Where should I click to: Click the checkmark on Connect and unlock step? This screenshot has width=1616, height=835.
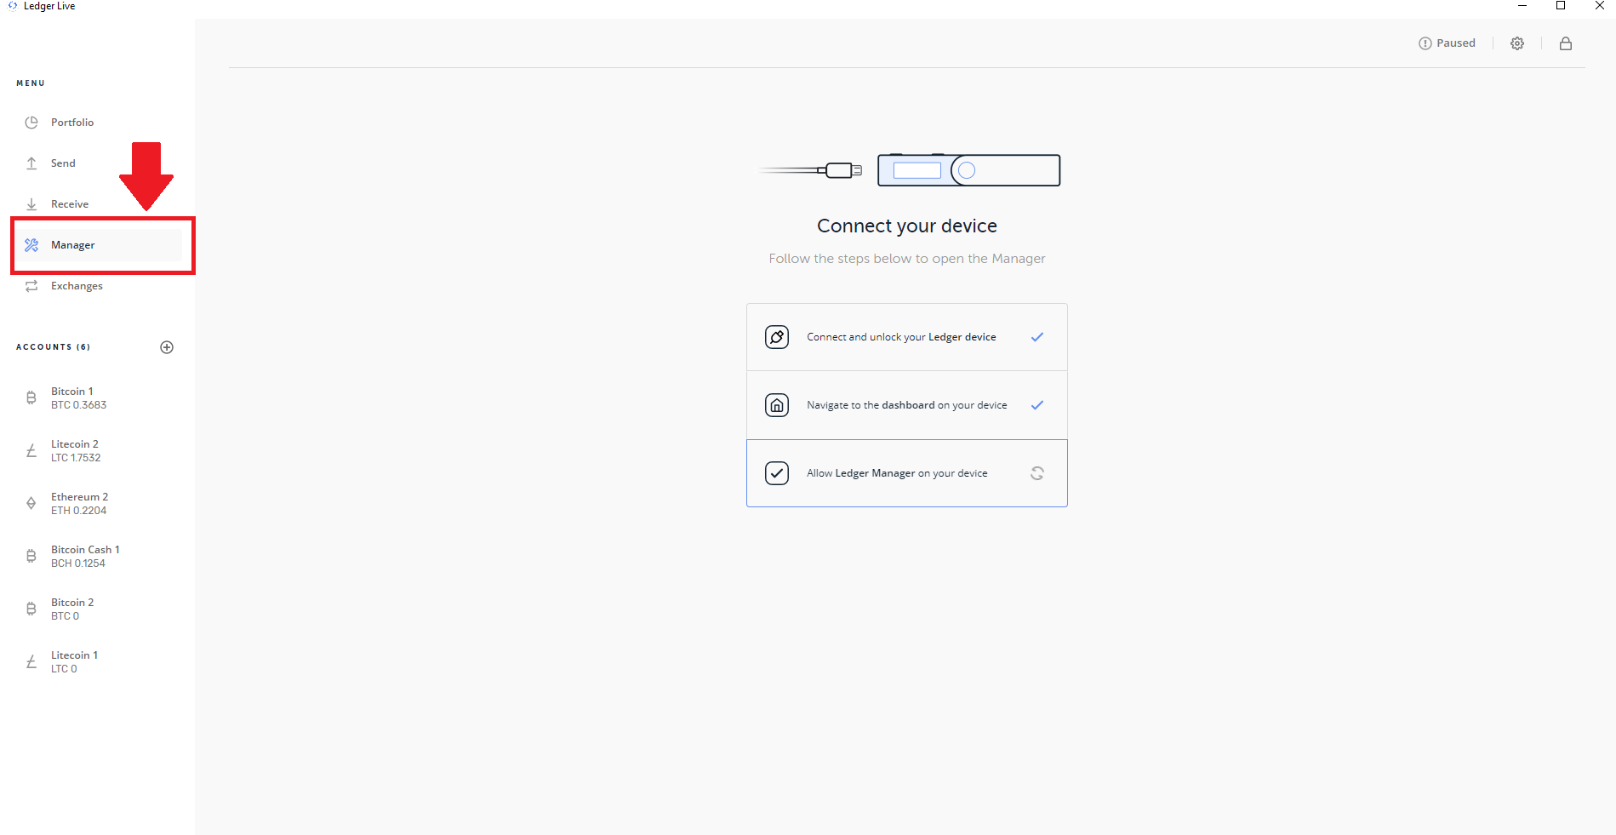point(1037,337)
